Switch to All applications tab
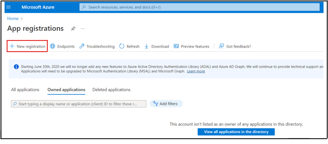Image resolution: width=328 pixels, height=144 pixels. click(25, 90)
